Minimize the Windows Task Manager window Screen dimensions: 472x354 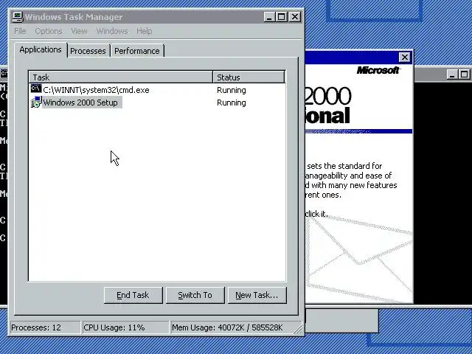coord(269,17)
